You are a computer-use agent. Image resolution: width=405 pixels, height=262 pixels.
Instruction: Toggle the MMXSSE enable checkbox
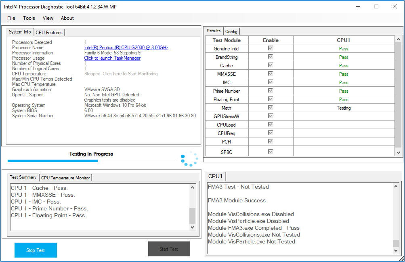coord(271,74)
